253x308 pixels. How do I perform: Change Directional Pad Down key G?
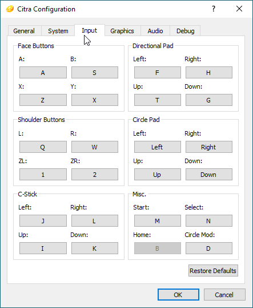(x=209, y=100)
